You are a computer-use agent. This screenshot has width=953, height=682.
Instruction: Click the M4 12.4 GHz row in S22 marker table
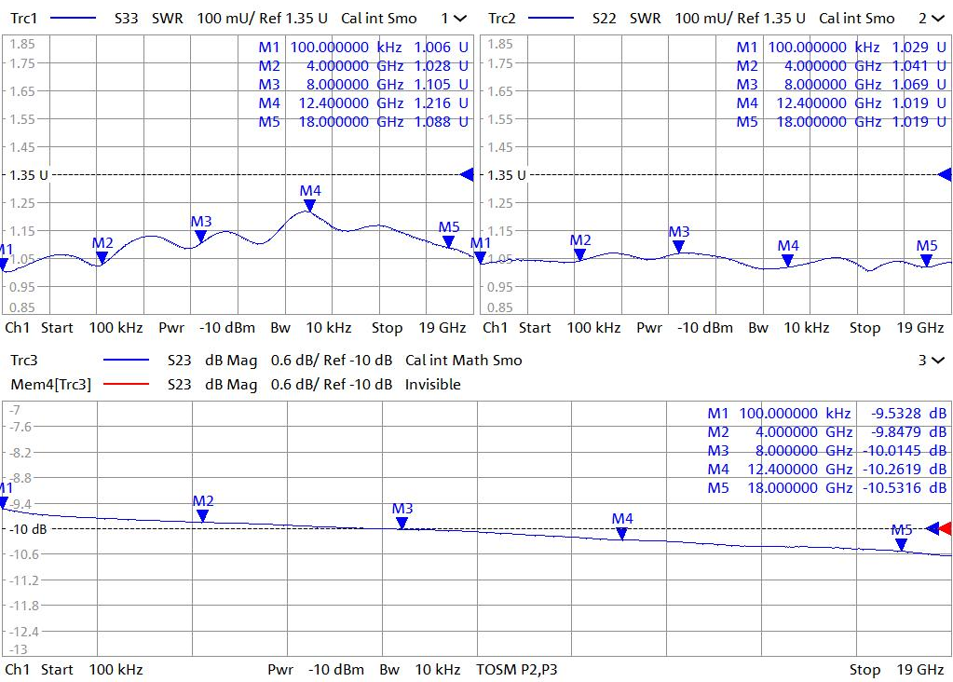pos(835,103)
